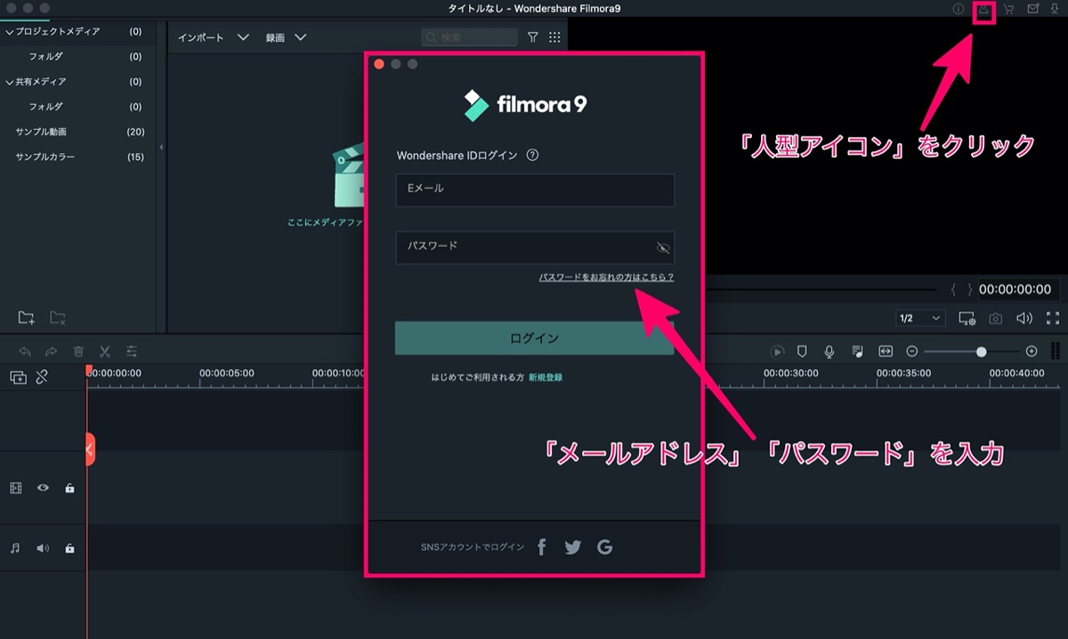Viewport: 1068px width, 639px height.
Task: Click the preview playback progress bar
Action: [x=819, y=289]
